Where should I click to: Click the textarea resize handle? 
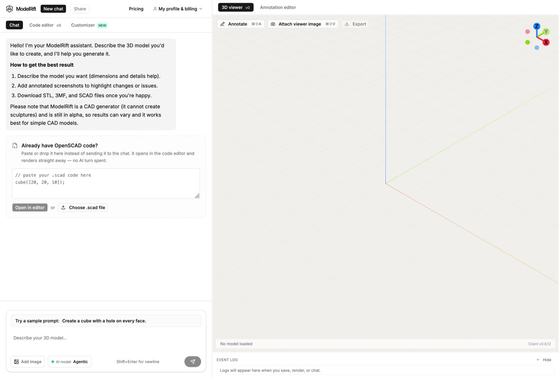tap(197, 196)
